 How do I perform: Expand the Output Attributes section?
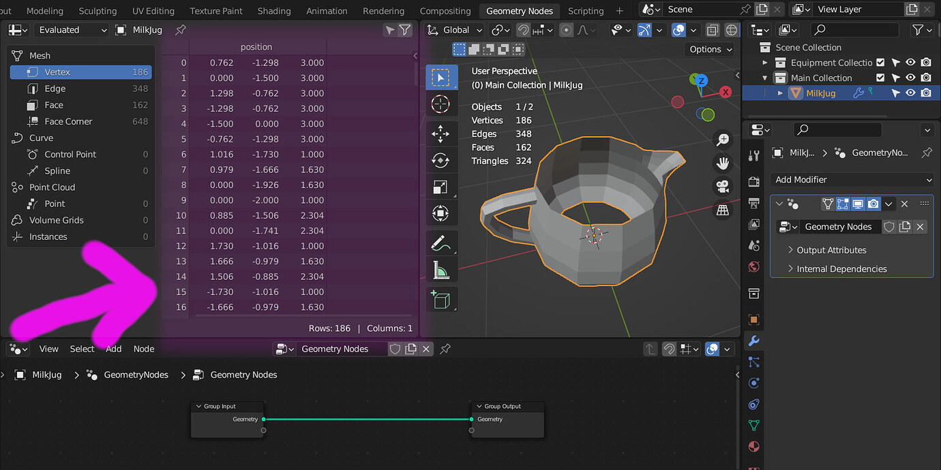[831, 250]
